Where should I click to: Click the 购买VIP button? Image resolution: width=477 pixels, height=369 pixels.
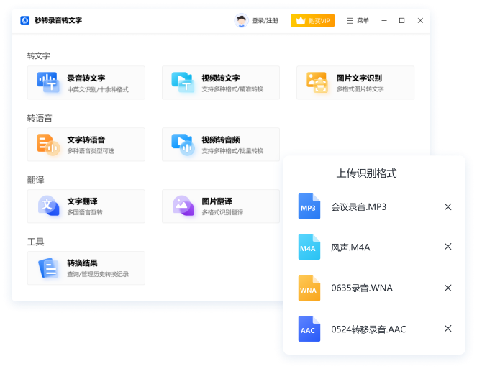312,20
